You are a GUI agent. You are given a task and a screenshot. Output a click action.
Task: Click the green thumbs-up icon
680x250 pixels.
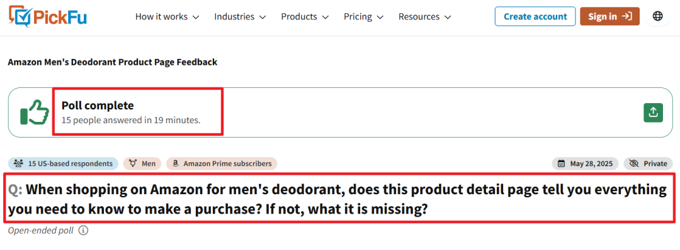(35, 112)
